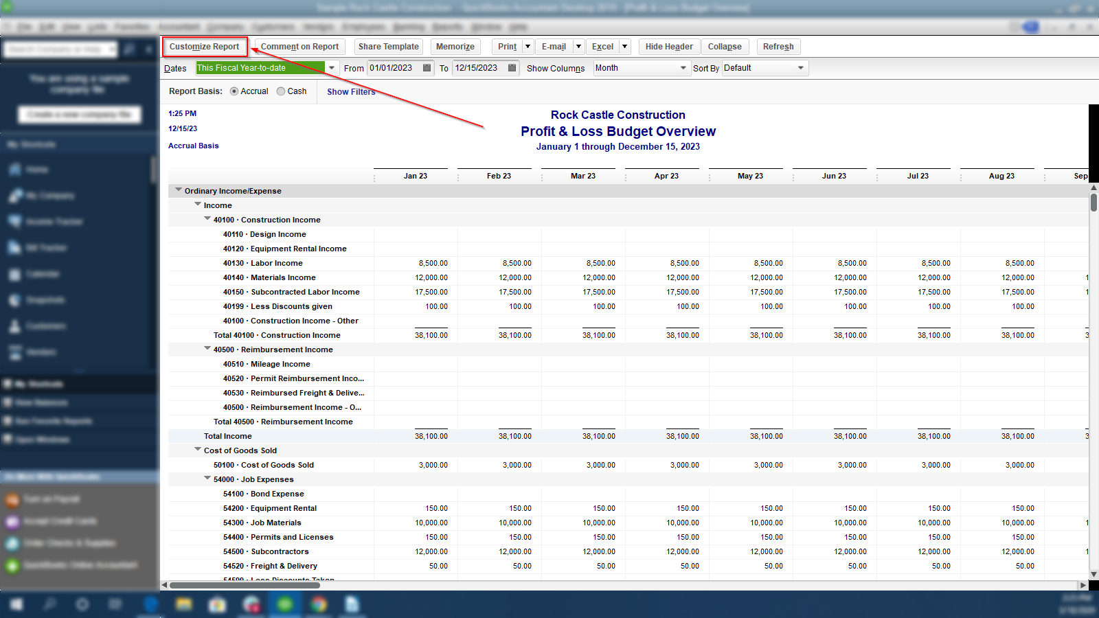The image size is (1099, 618).
Task: Click the report vertical scrollbar thumb
Action: [x=1094, y=203]
